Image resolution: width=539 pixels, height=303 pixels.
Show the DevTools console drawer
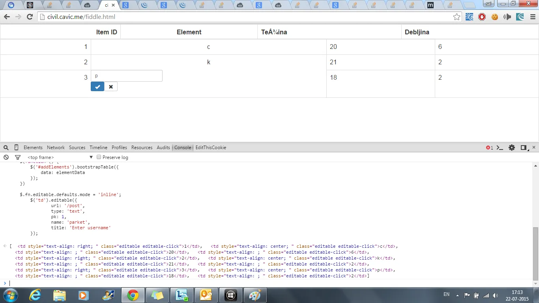click(500, 148)
